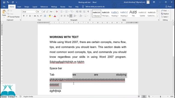The width and height of the screenshot is (175, 98).
Task: Open the Change Case Aa dropdown
Action: [x=52, y=12]
